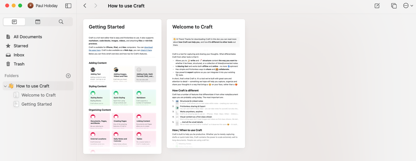Switch to the search tab
The height and width of the screenshot is (161, 416).
61,22
